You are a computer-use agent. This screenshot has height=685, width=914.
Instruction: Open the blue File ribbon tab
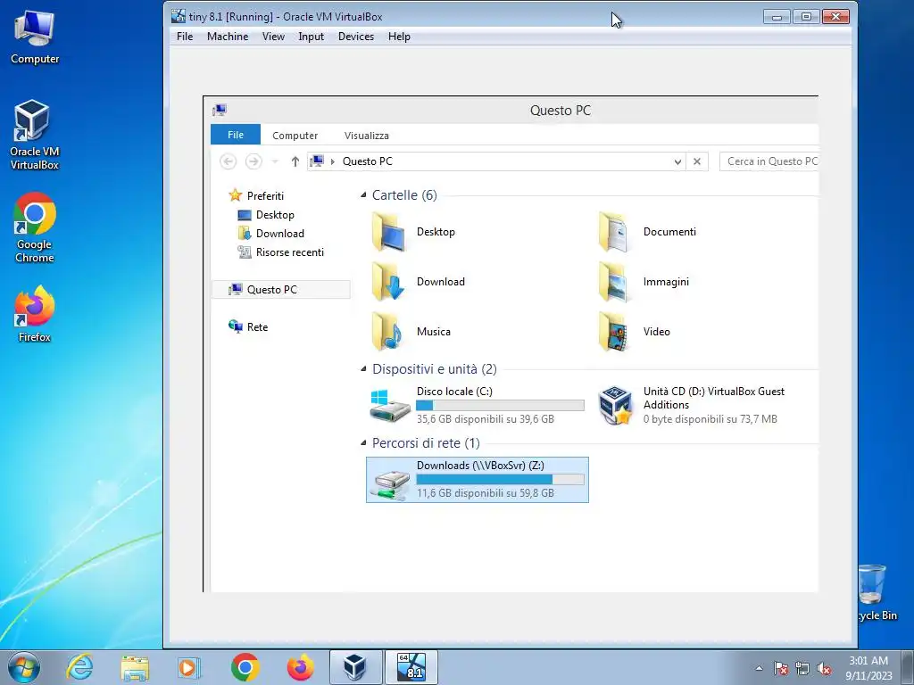[236, 135]
